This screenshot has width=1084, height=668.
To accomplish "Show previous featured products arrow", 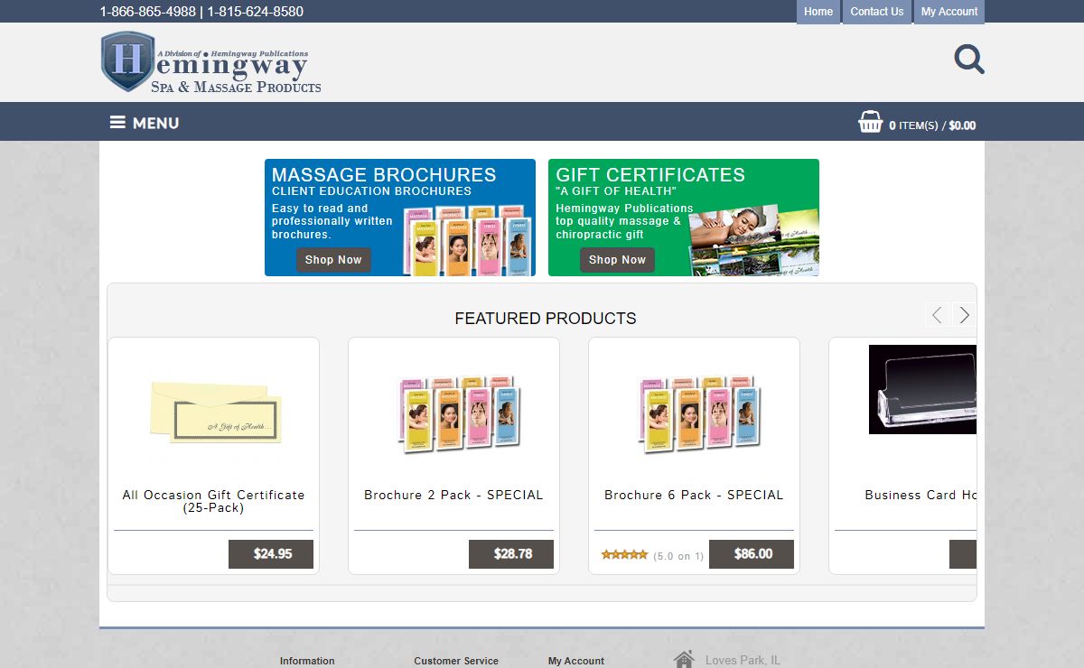I will coord(937,315).
